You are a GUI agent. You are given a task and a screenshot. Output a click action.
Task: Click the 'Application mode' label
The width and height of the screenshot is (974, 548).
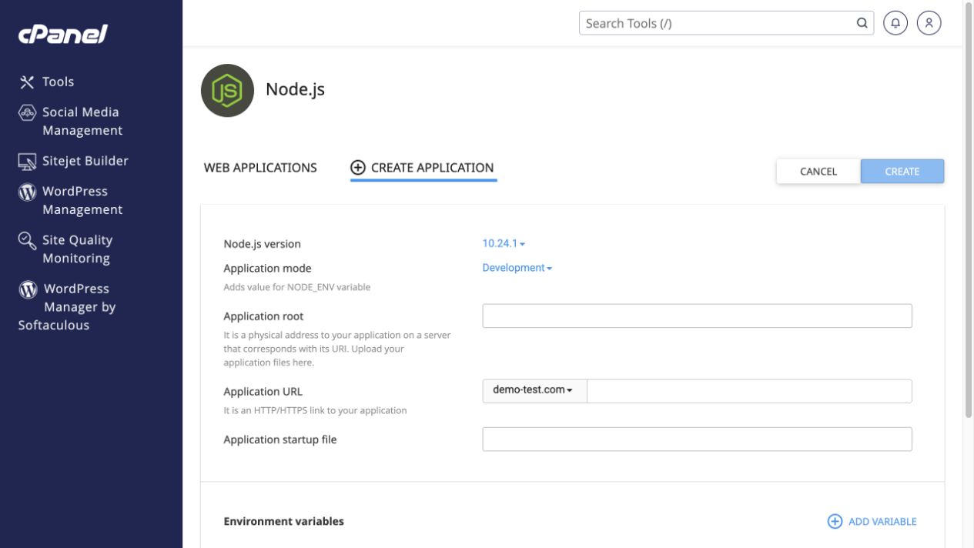(x=267, y=269)
